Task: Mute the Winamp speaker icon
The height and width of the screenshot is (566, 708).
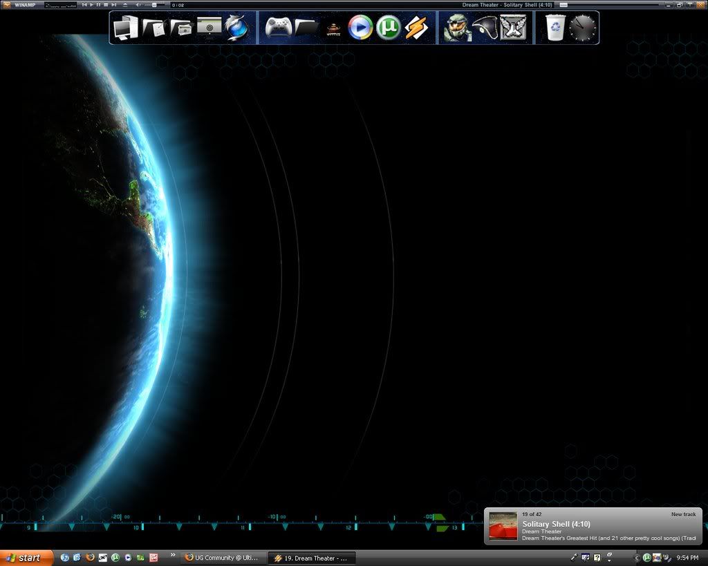Action: click(138, 5)
